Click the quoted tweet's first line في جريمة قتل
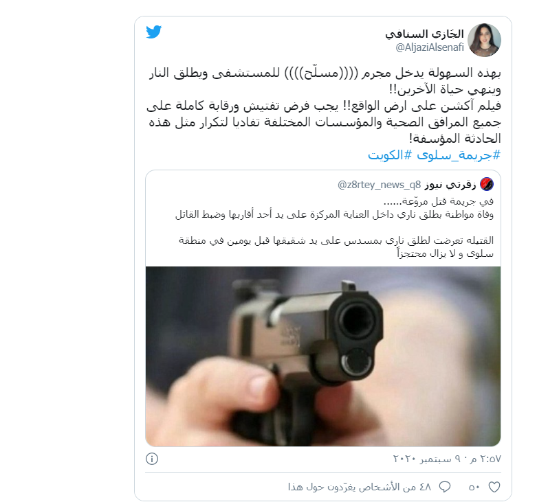559x502 pixels. click(439, 201)
